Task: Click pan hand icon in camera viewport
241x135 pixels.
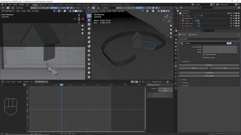Action: coord(82,29)
